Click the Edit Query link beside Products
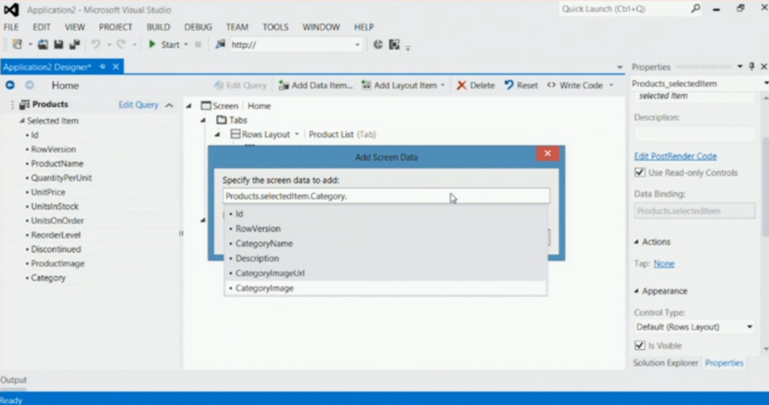The width and height of the screenshot is (769, 405). [138, 105]
